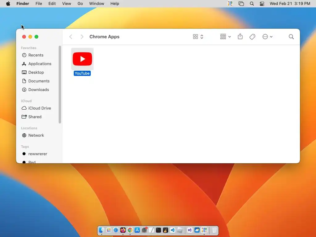Open the View menu
316x237 pixels.
[x=67, y=4]
